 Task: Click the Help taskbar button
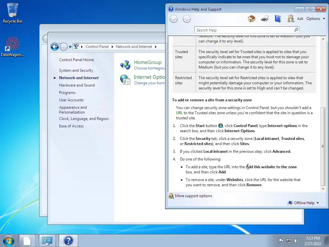[68, 241]
